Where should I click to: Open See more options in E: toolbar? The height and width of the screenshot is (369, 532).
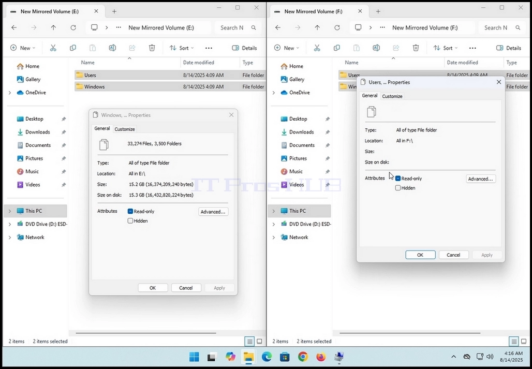tap(209, 48)
